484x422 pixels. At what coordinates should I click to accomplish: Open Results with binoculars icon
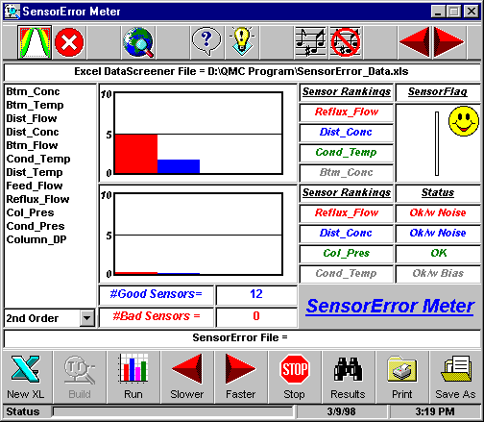click(349, 377)
